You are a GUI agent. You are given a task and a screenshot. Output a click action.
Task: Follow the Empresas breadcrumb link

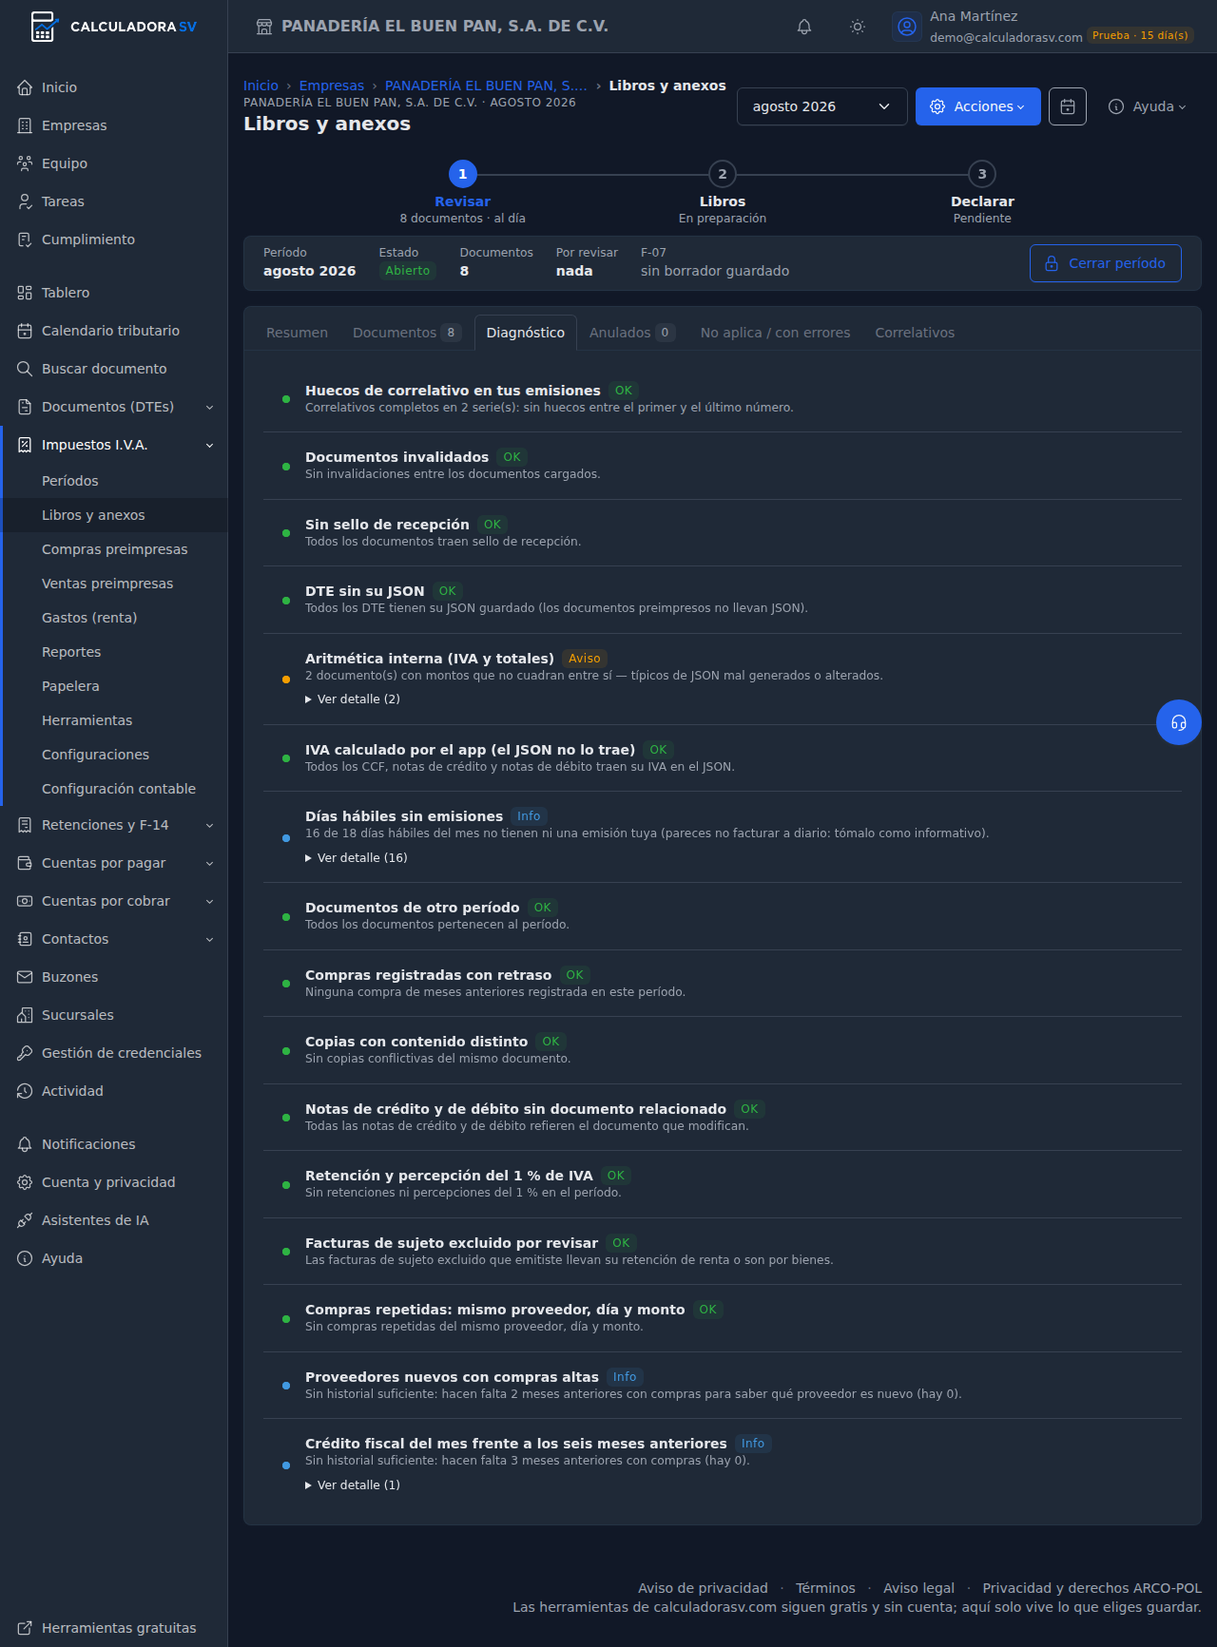pyautogui.click(x=332, y=86)
